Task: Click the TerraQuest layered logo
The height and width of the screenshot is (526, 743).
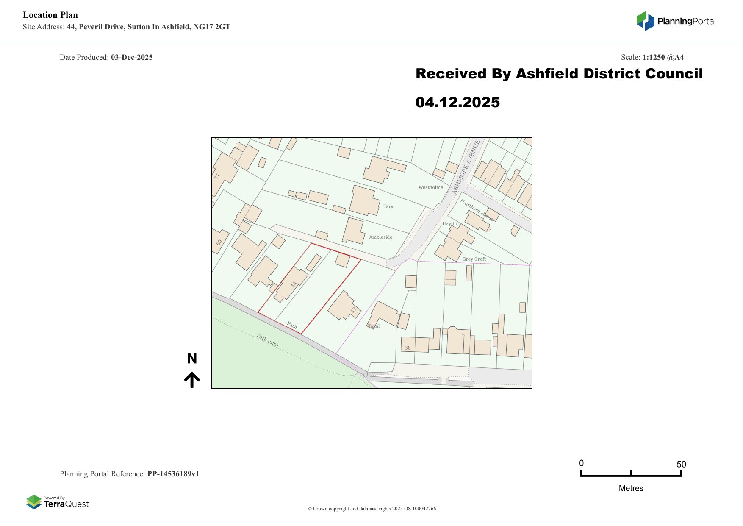Action: point(34,502)
